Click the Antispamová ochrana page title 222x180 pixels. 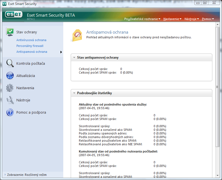coord(107,32)
